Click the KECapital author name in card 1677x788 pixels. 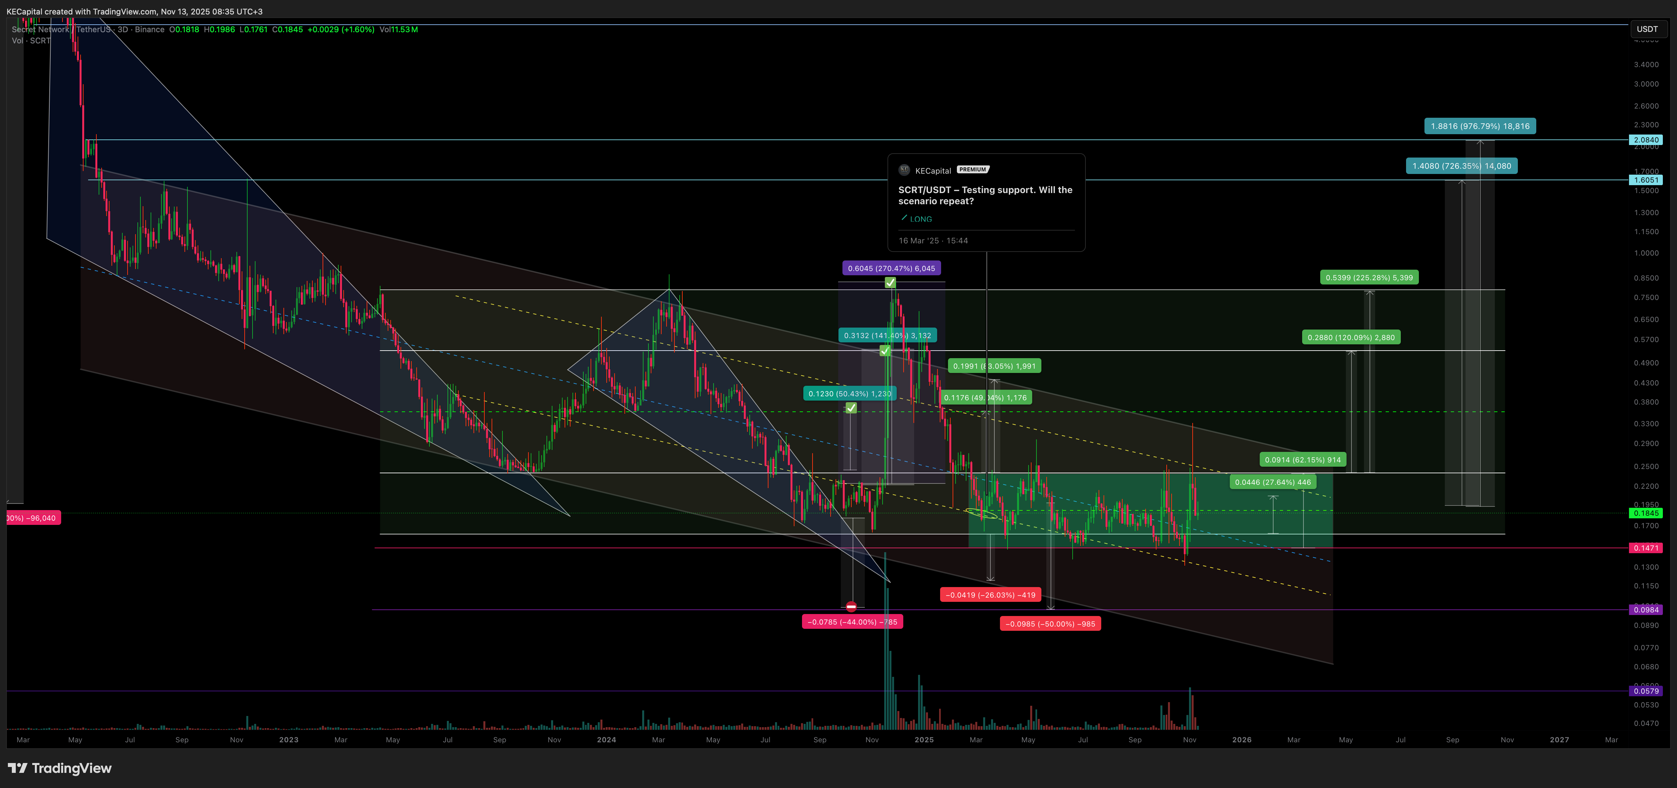pos(933,171)
